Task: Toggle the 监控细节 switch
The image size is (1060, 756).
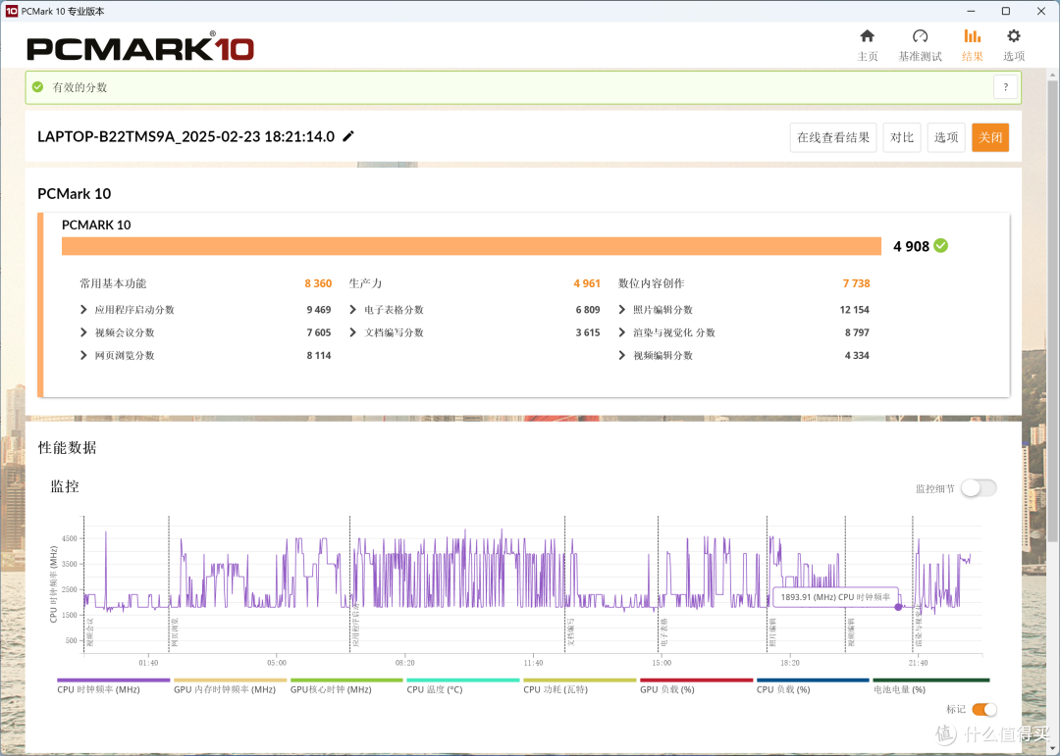Action: [x=979, y=487]
